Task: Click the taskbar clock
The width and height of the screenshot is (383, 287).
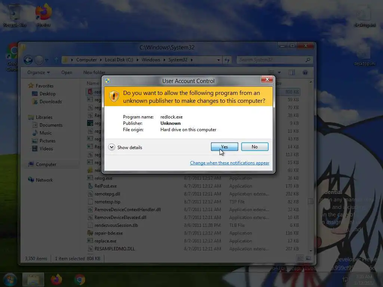Action: click(364, 280)
